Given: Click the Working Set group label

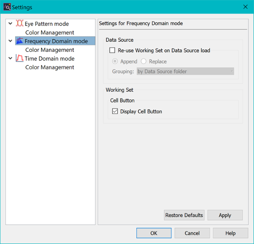Looking at the screenshot, I should pyautogui.click(x=119, y=90).
